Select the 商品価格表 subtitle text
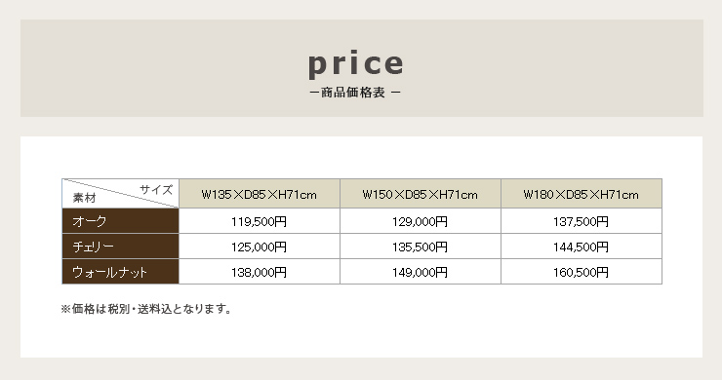Image resolution: width=722 pixels, height=380 pixels. click(x=355, y=93)
